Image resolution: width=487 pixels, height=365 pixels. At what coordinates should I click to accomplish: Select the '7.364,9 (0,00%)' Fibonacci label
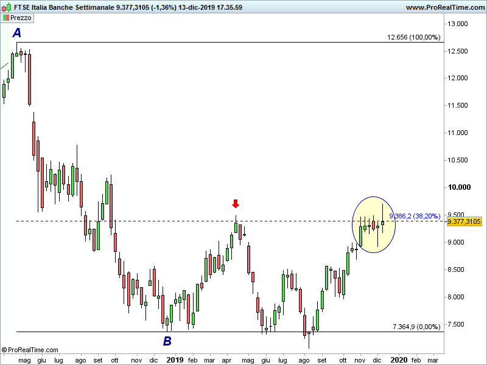point(416,327)
